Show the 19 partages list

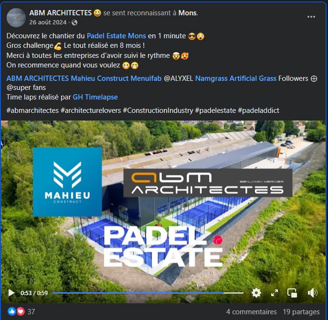[301, 311]
